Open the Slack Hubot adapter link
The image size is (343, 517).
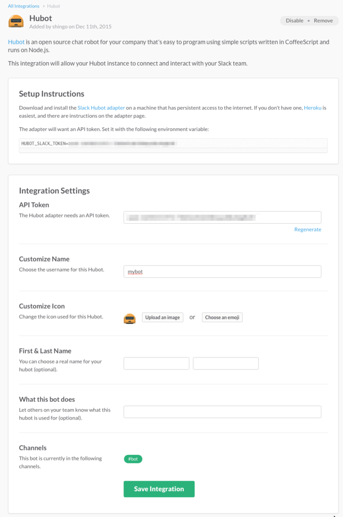click(101, 108)
